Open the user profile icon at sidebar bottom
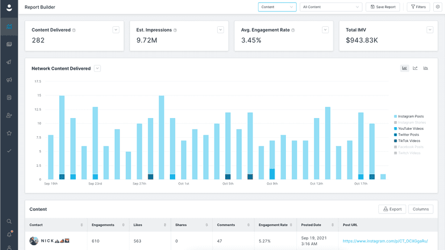This screenshot has width=445, height=250. [9, 248]
